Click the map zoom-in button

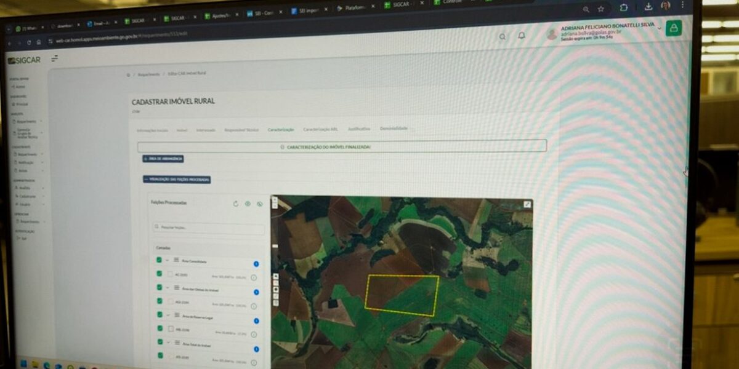[x=275, y=200]
